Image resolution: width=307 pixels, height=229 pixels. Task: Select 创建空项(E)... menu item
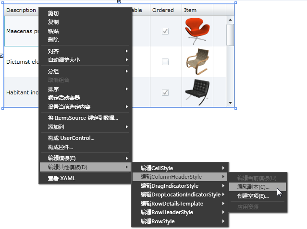tap(257, 196)
